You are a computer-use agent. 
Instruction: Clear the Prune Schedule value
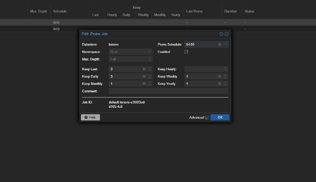point(220,44)
